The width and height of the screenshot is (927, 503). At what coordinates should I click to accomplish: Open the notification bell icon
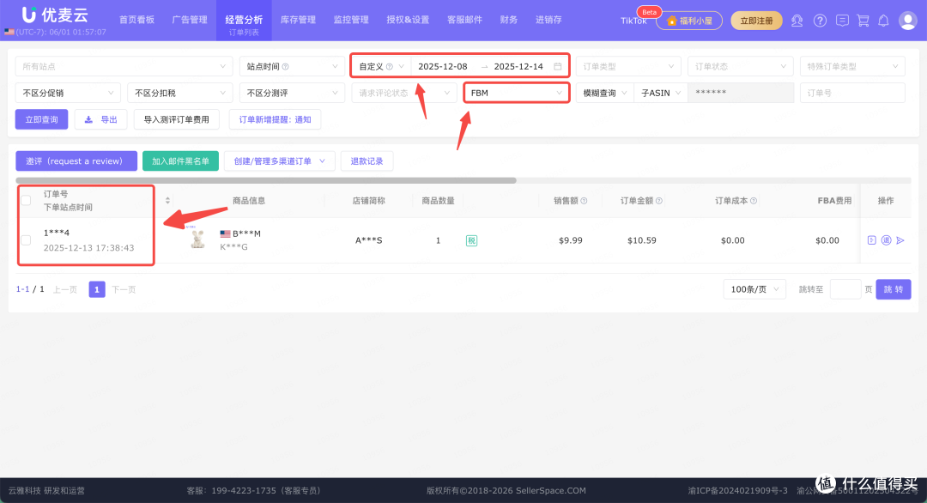coord(883,21)
